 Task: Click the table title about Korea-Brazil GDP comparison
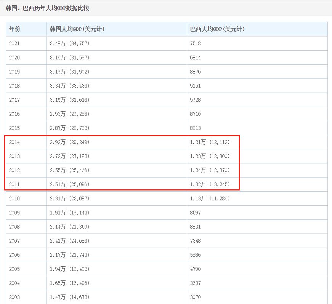coord(47,8)
